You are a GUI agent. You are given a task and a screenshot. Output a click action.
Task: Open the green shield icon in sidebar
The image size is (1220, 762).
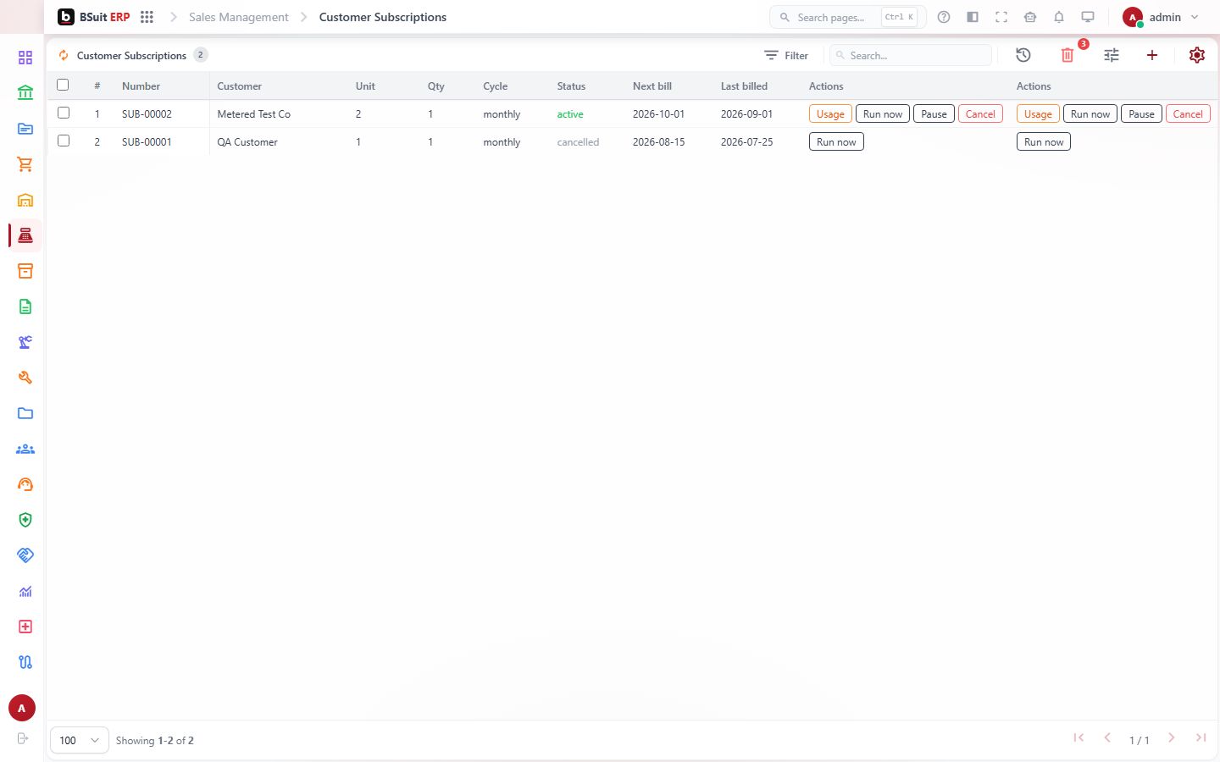pos(25,520)
